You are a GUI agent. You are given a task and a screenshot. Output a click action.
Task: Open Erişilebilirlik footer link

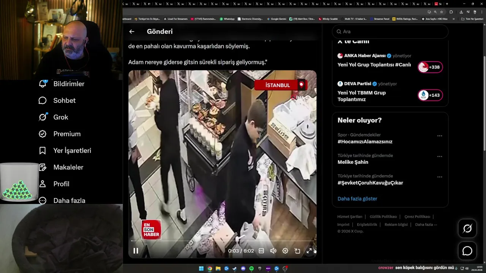tap(367, 224)
